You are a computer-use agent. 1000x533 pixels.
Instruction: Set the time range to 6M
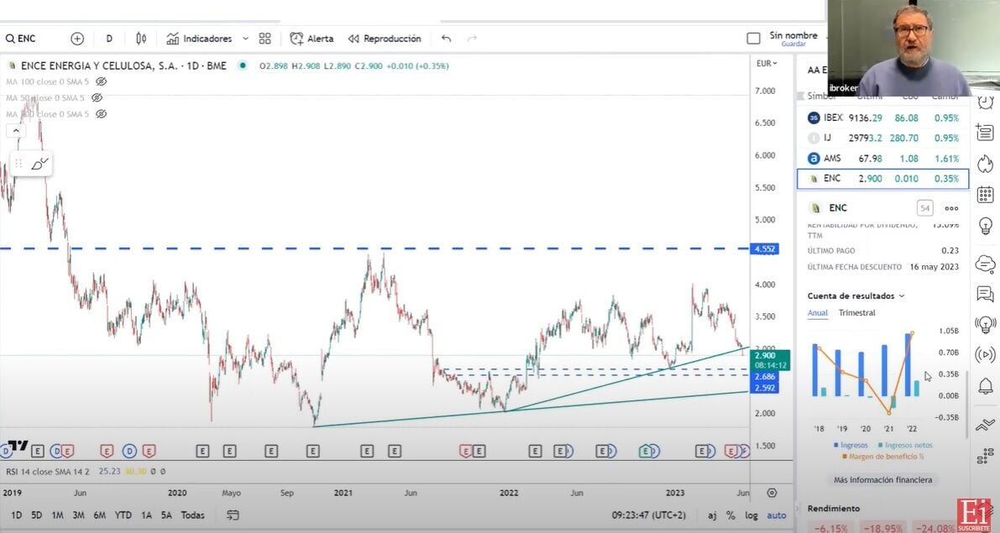tap(99, 515)
